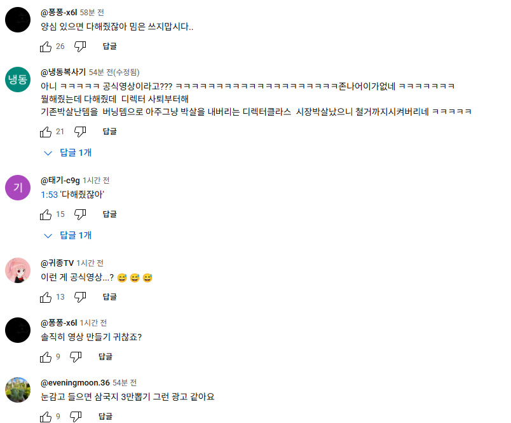Like the @냉동복사기 comment with 21 likes
The height and width of the screenshot is (423, 511).
pos(46,132)
